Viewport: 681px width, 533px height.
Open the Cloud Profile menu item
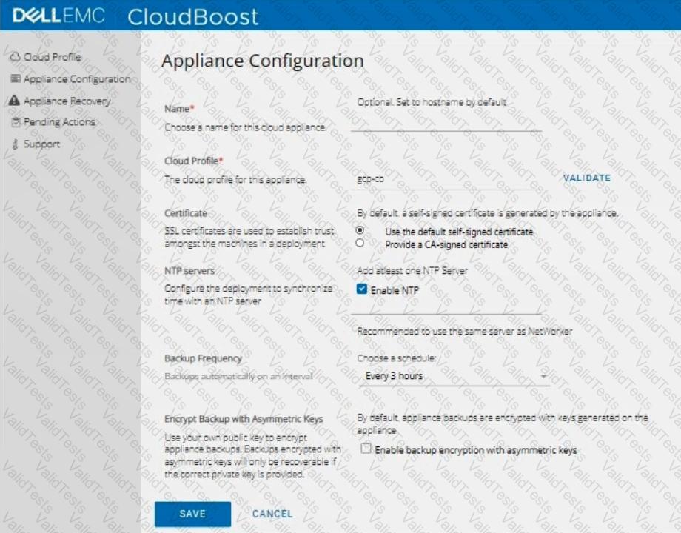click(x=52, y=57)
